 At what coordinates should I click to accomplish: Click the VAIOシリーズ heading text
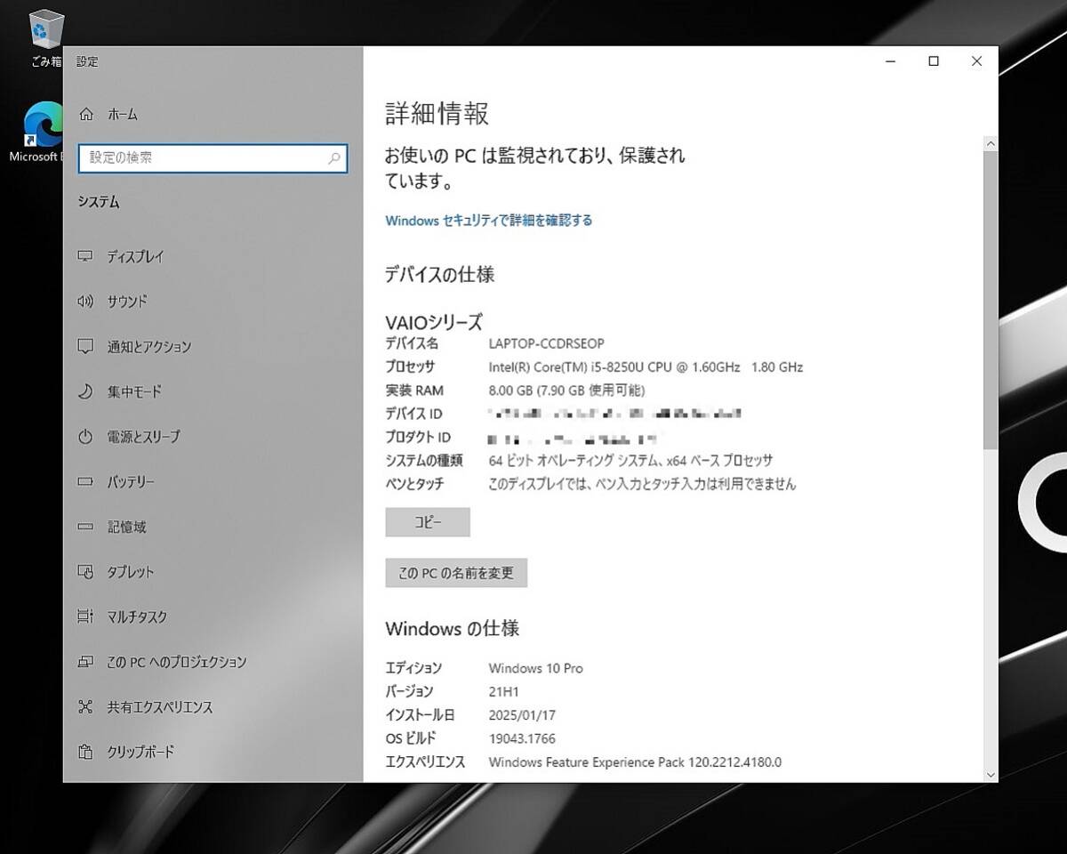pyautogui.click(x=433, y=322)
